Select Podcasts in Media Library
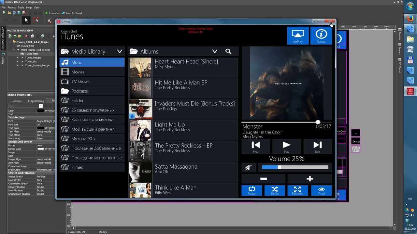Image resolution: width=417 pixels, height=234 pixels. click(x=92, y=91)
